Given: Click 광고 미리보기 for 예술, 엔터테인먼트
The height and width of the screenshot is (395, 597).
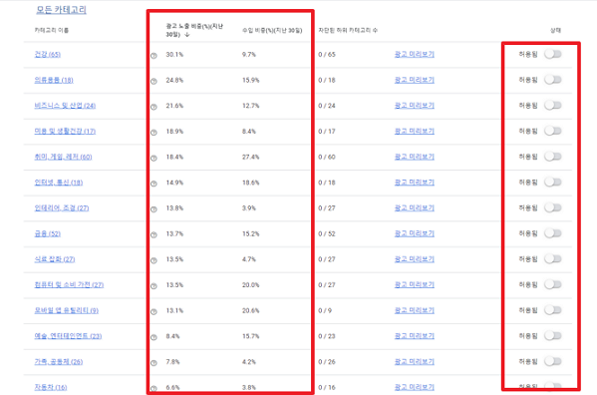Looking at the screenshot, I should pyautogui.click(x=415, y=336).
